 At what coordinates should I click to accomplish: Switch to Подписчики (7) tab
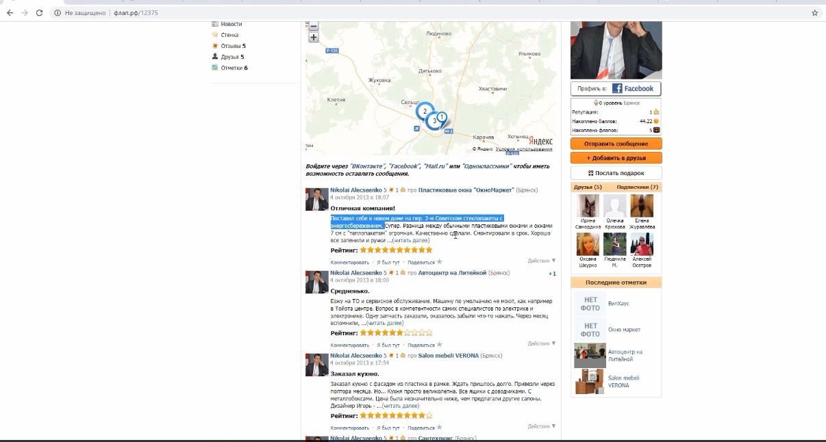[x=638, y=187]
